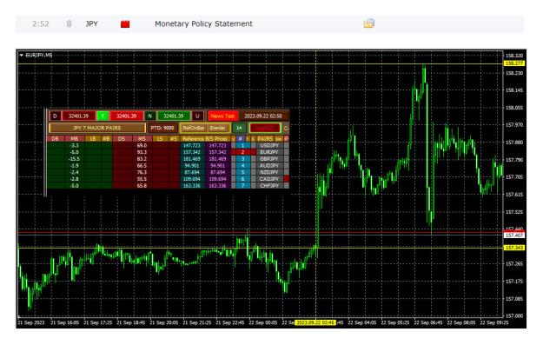Click B/S price 163.336 in purple column
543x345 pixels.
pos(217,186)
